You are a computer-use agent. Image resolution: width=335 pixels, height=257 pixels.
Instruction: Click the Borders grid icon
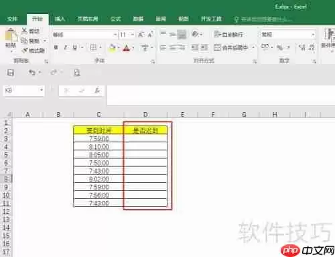(93, 47)
